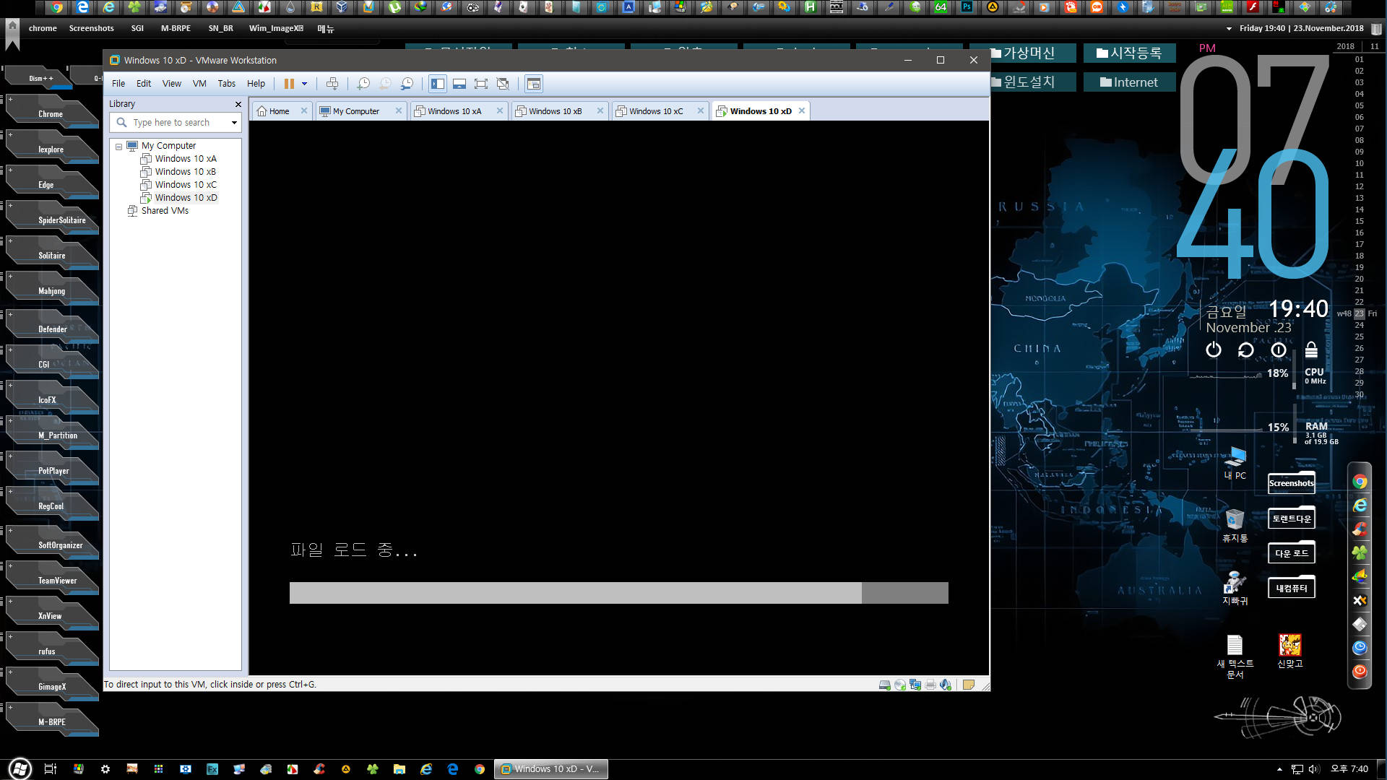Toggle the thumbnail bar view icon
Viewport: 1387px width, 780px height.
[x=459, y=84]
